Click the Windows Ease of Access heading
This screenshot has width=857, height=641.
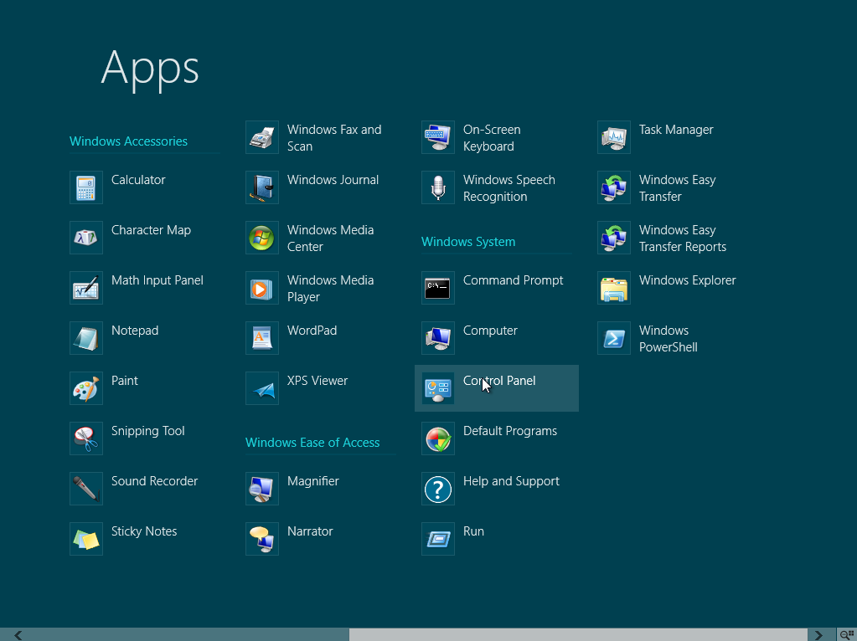pyautogui.click(x=312, y=443)
